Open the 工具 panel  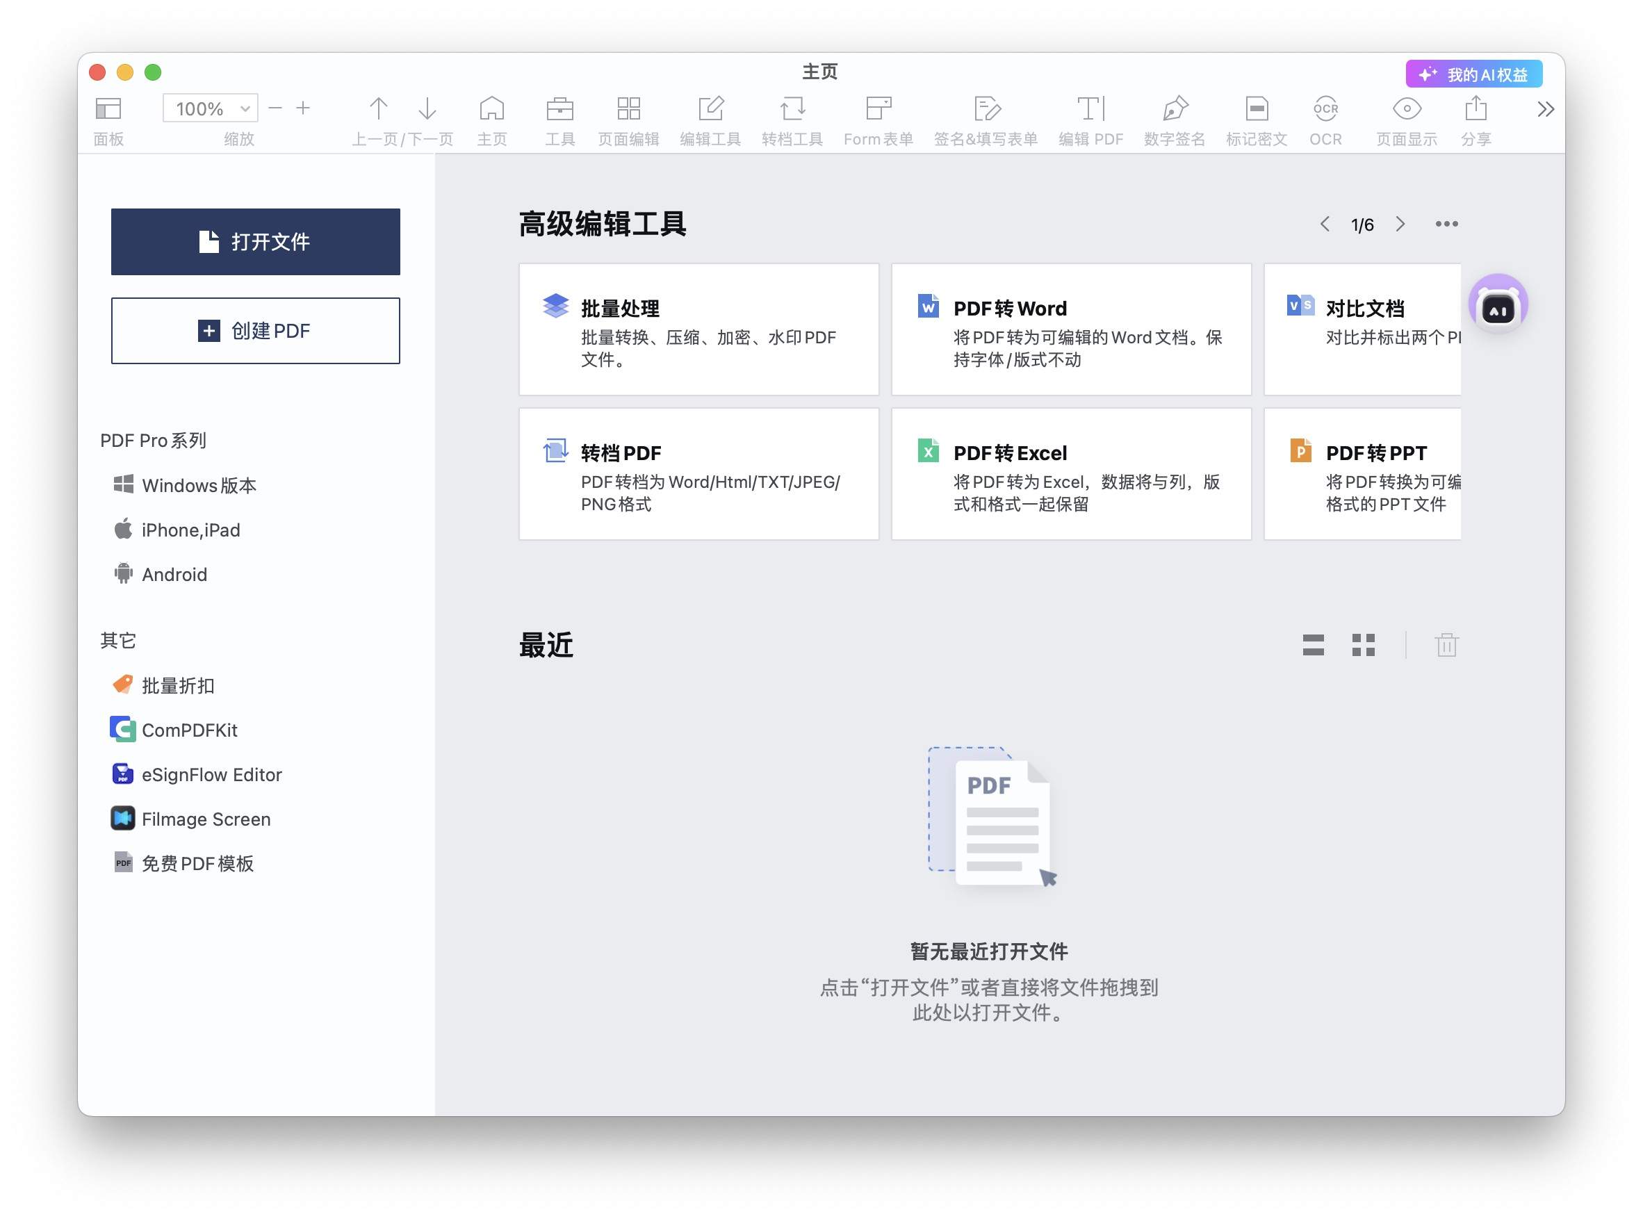pos(560,118)
